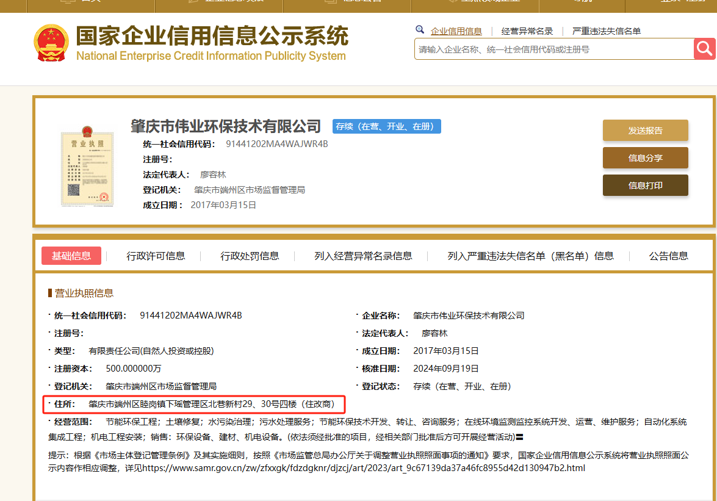Screen dimensions: 717x501
Task: Click the 发送报告 button
Action: (645, 130)
